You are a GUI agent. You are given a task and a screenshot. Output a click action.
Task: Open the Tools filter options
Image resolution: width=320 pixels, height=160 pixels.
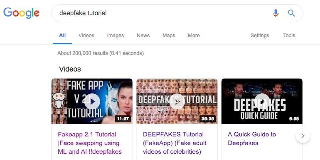289,36
